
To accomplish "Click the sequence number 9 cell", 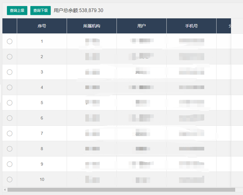I will pos(42,164).
